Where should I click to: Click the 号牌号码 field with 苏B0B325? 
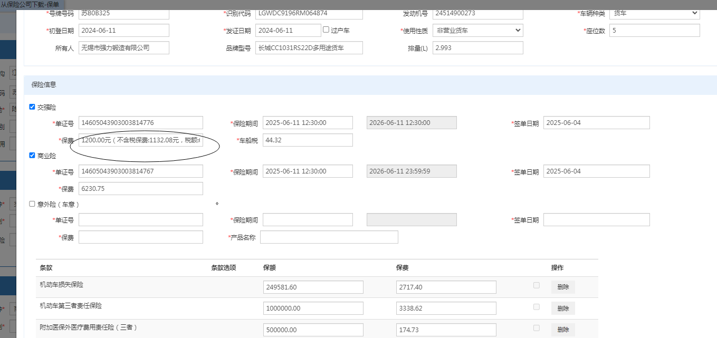[124, 13]
